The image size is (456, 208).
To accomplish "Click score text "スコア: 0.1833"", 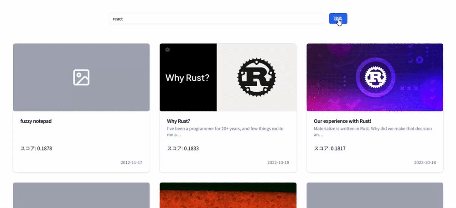I will click(x=183, y=148).
